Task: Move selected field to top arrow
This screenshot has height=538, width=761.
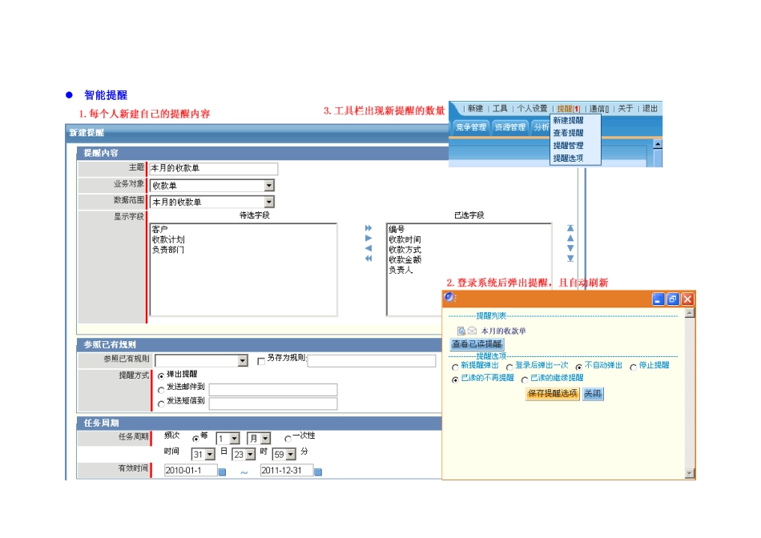Action: (x=570, y=228)
